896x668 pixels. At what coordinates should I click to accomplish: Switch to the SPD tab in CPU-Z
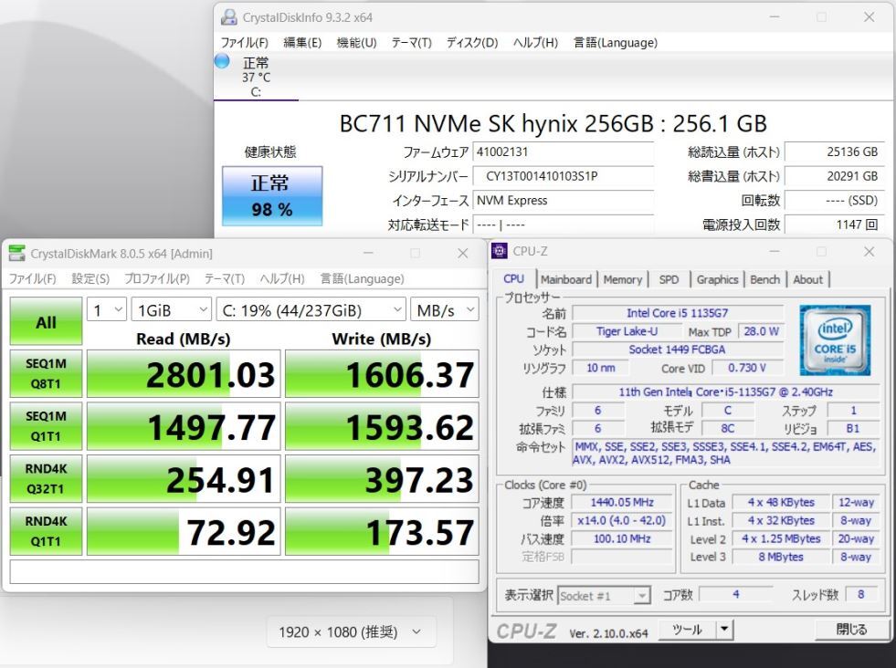click(669, 279)
